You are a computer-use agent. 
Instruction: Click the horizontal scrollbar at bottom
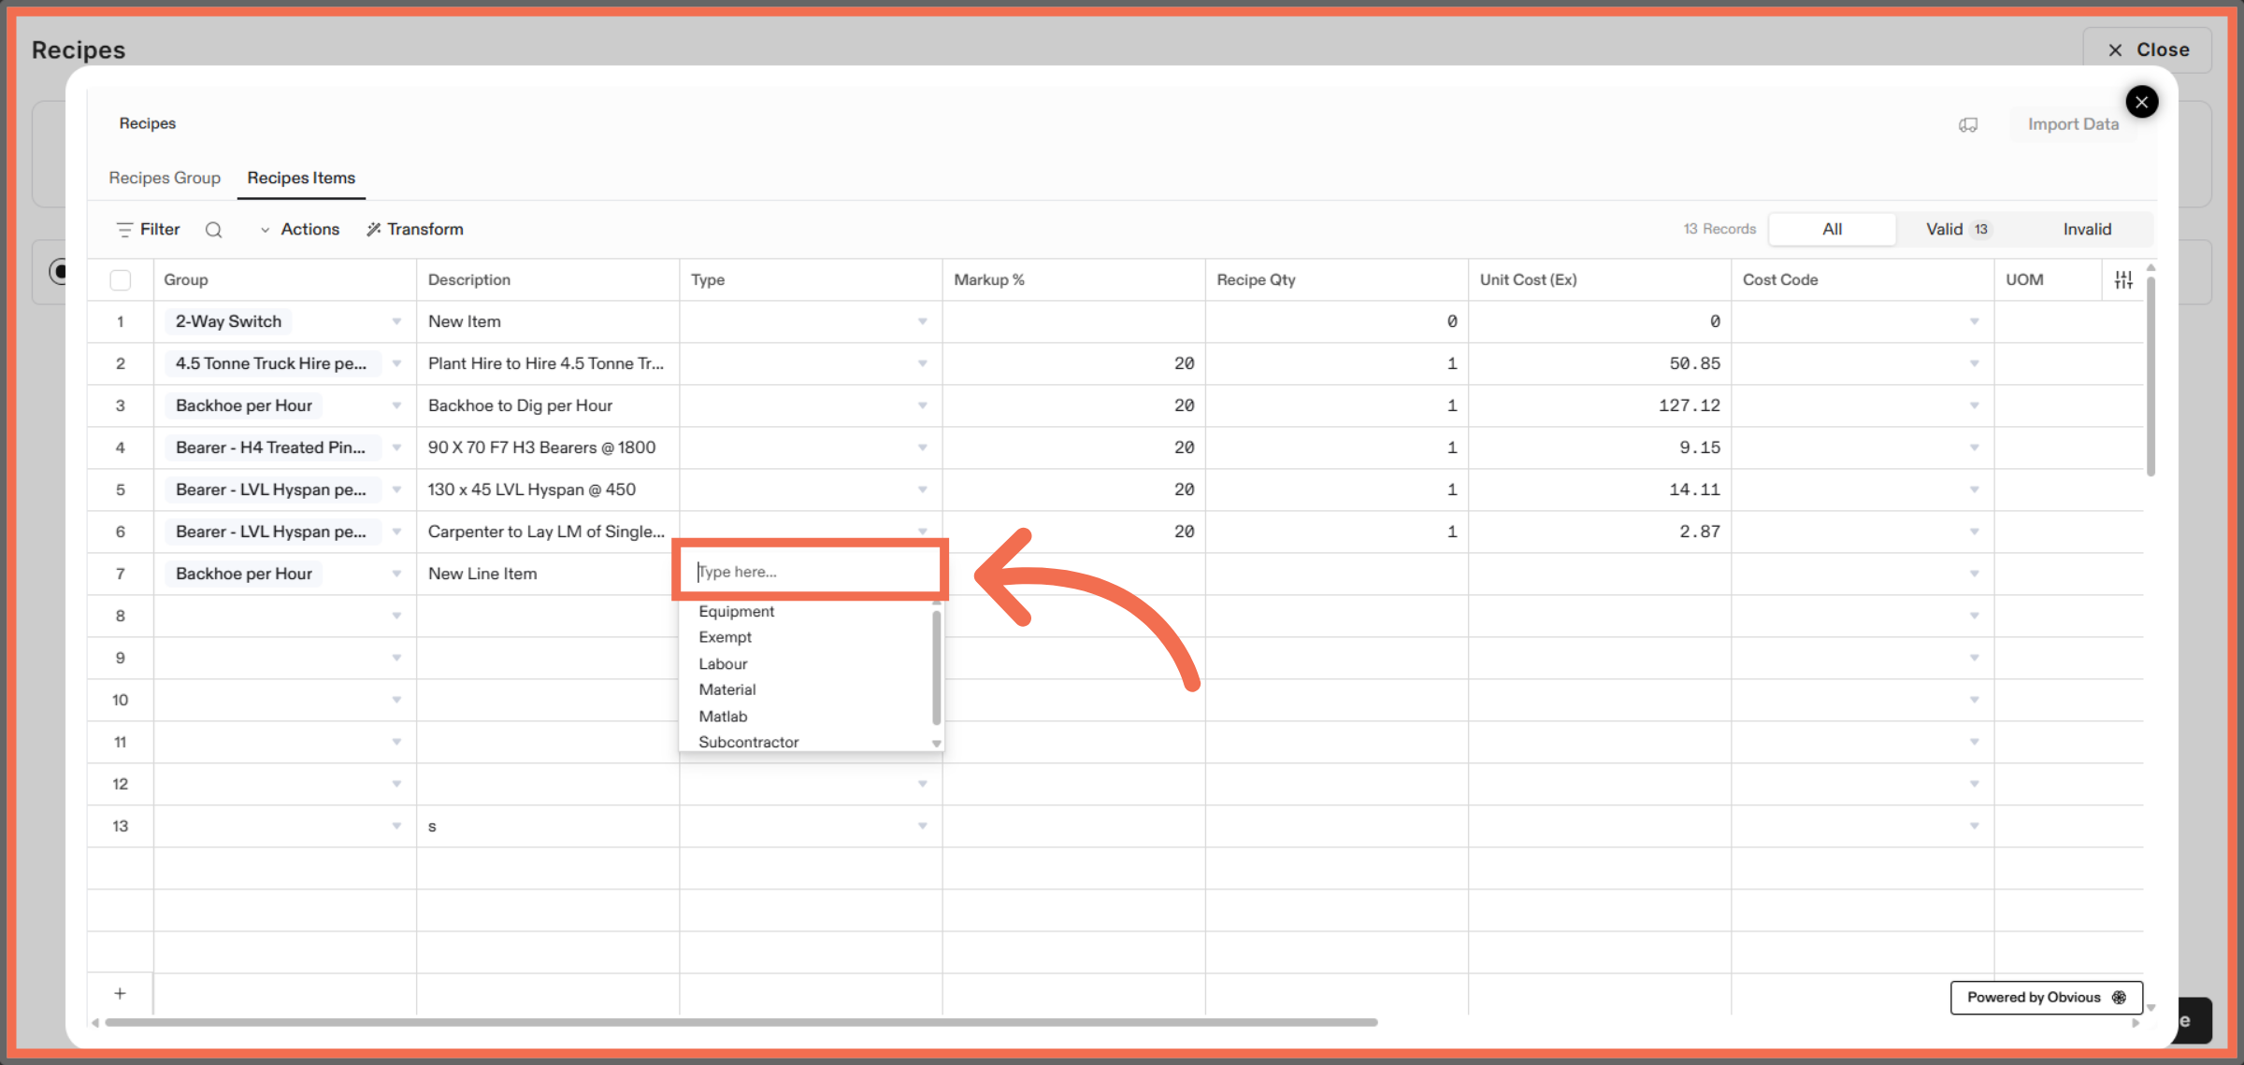click(739, 1022)
